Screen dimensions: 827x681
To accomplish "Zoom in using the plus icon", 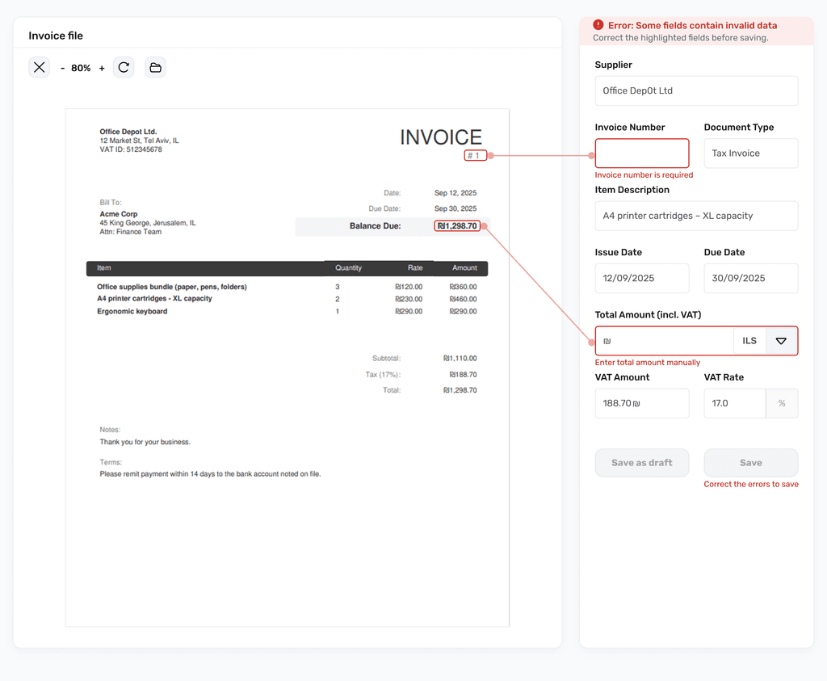I will [101, 68].
